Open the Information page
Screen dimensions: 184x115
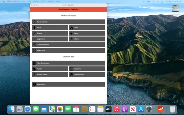coord(68,84)
